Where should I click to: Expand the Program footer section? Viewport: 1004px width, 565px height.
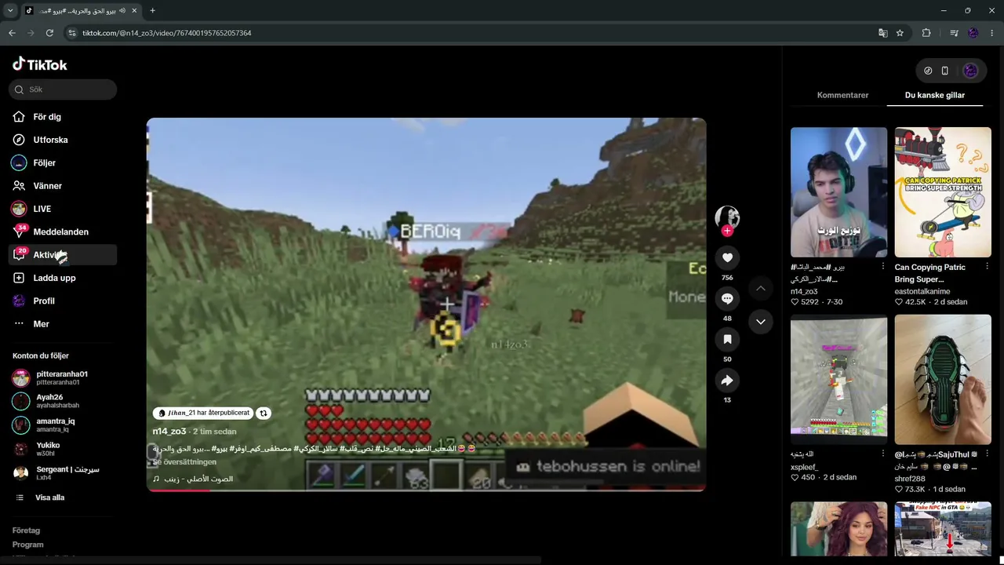pos(28,545)
